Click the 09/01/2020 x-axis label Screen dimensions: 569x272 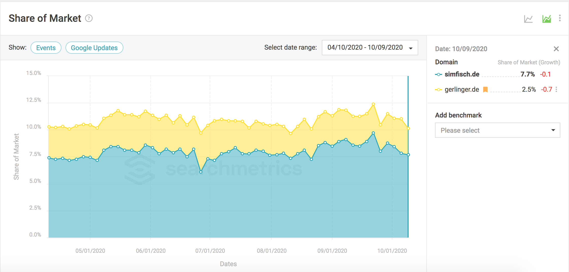tap(332, 251)
